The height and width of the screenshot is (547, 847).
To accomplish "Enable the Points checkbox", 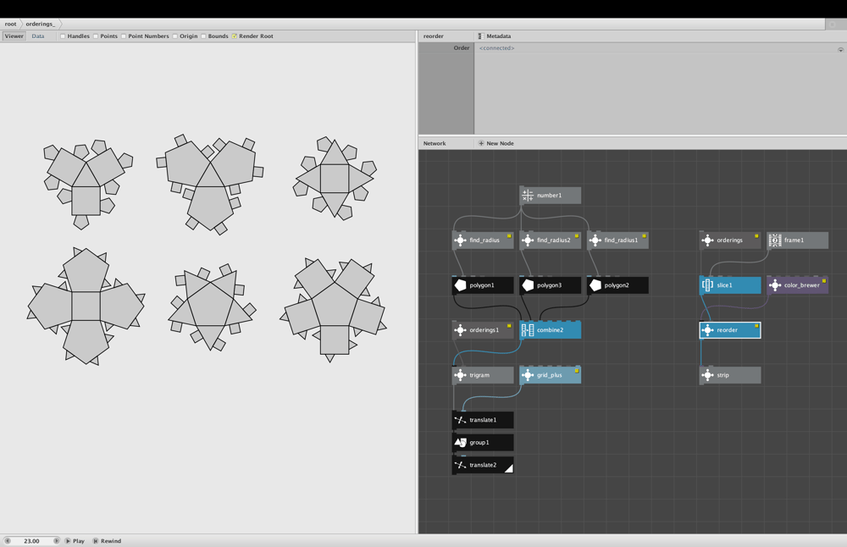I will (96, 36).
